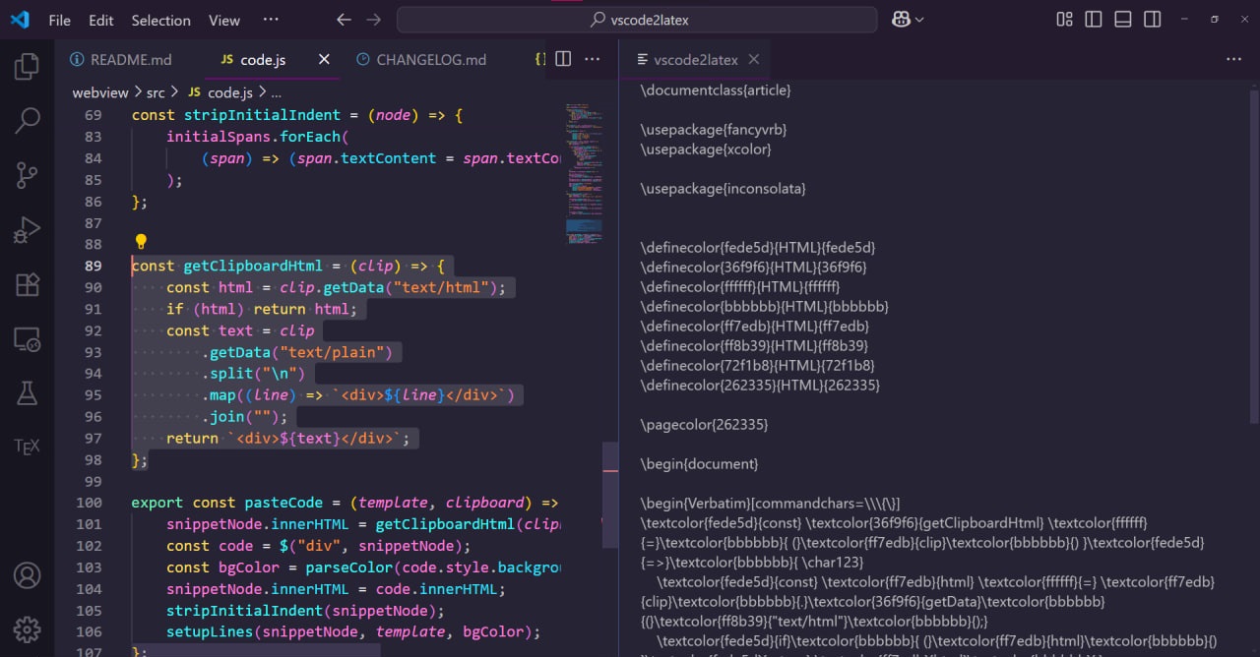Open the Run and Debug view
Viewport: 1260px width, 657px height.
(27, 231)
